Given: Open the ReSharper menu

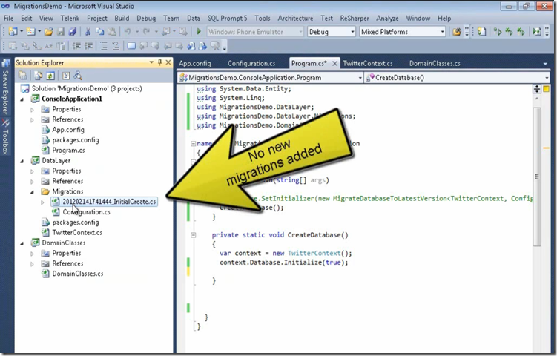Looking at the screenshot, I should [355, 18].
